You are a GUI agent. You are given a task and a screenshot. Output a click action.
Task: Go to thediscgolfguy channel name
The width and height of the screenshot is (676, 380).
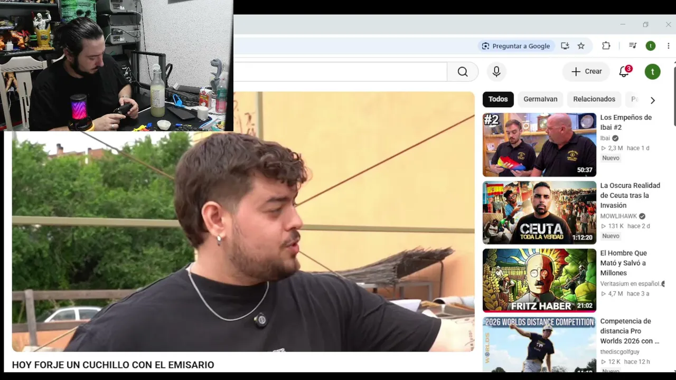(620, 351)
